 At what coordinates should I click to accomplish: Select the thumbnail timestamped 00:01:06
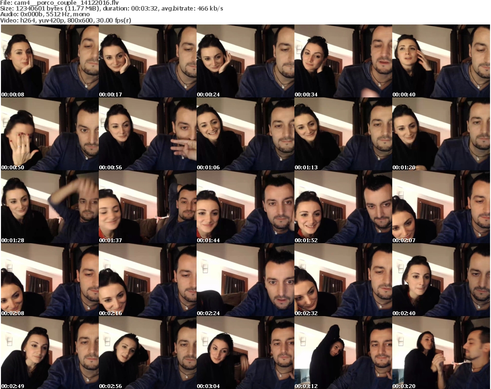245,134
